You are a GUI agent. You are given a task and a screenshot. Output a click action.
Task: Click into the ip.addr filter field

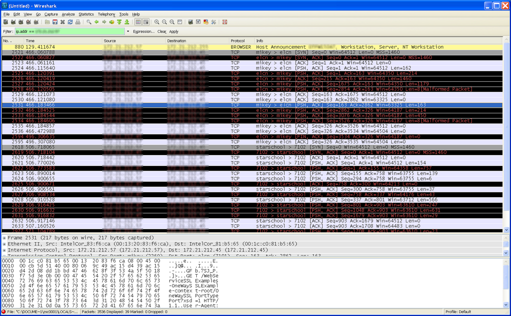(70, 31)
